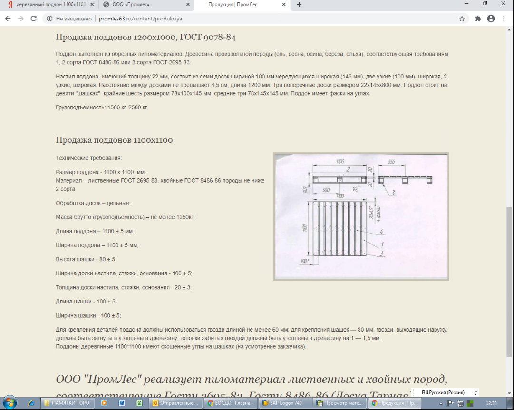Click the line 'Обработка досок – цельные;'
This screenshot has height=410, width=514.
click(93, 203)
